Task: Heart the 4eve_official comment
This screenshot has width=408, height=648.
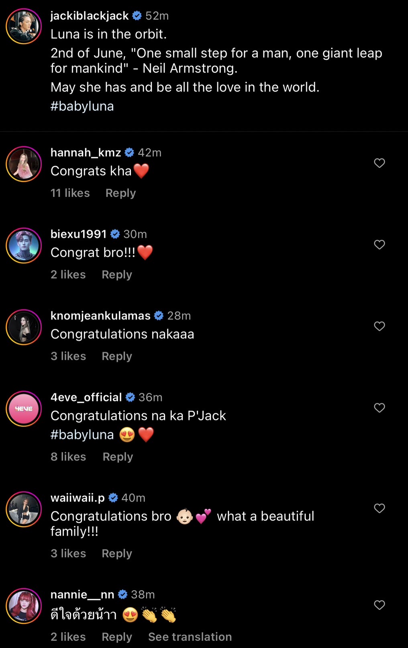Action: (379, 408)
